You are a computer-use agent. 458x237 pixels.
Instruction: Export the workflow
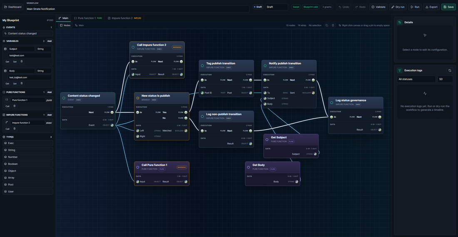(x=431, y=7)
